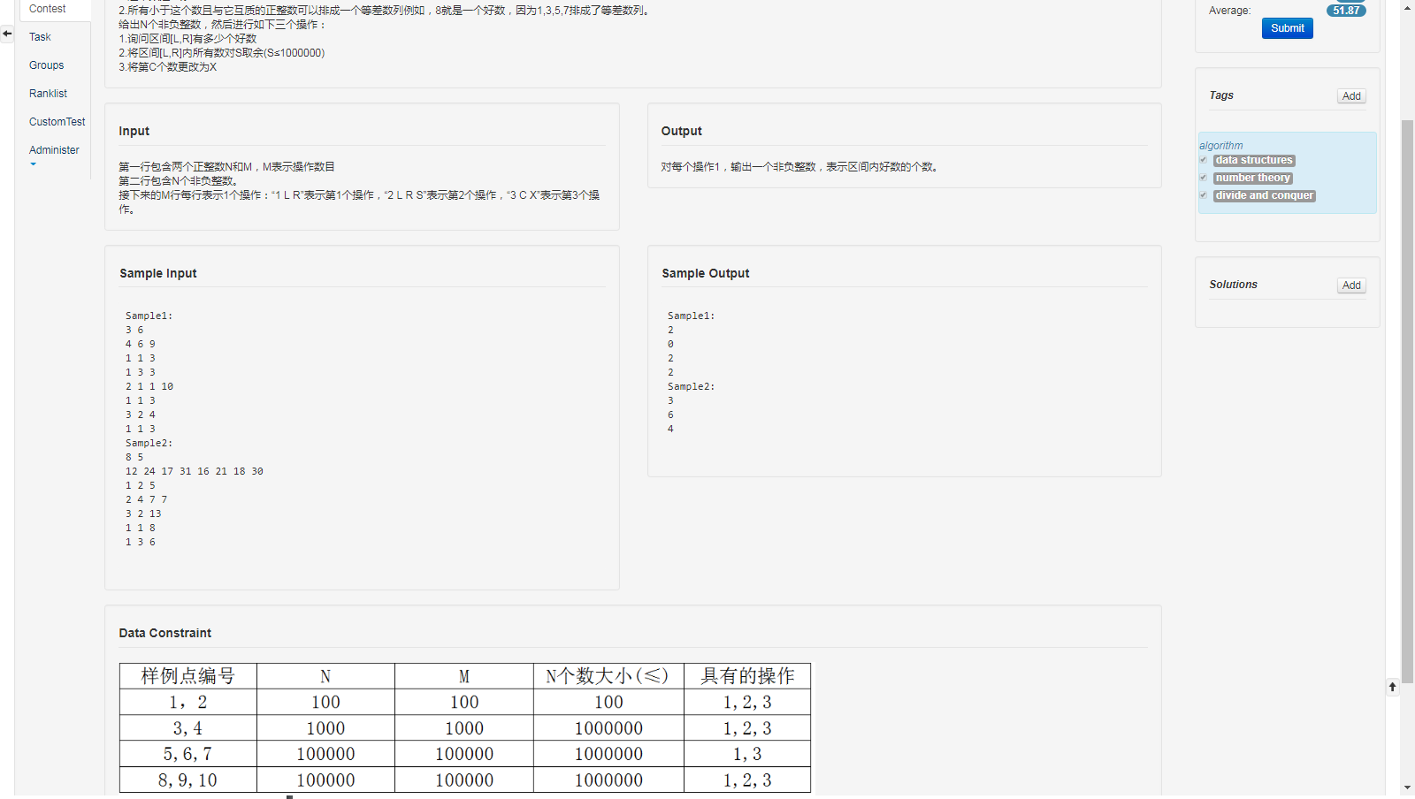Click the table header N个数大小(≤)
This screenshot has height=799, width=1415.
pyautogui.click(x=608, y=676)
